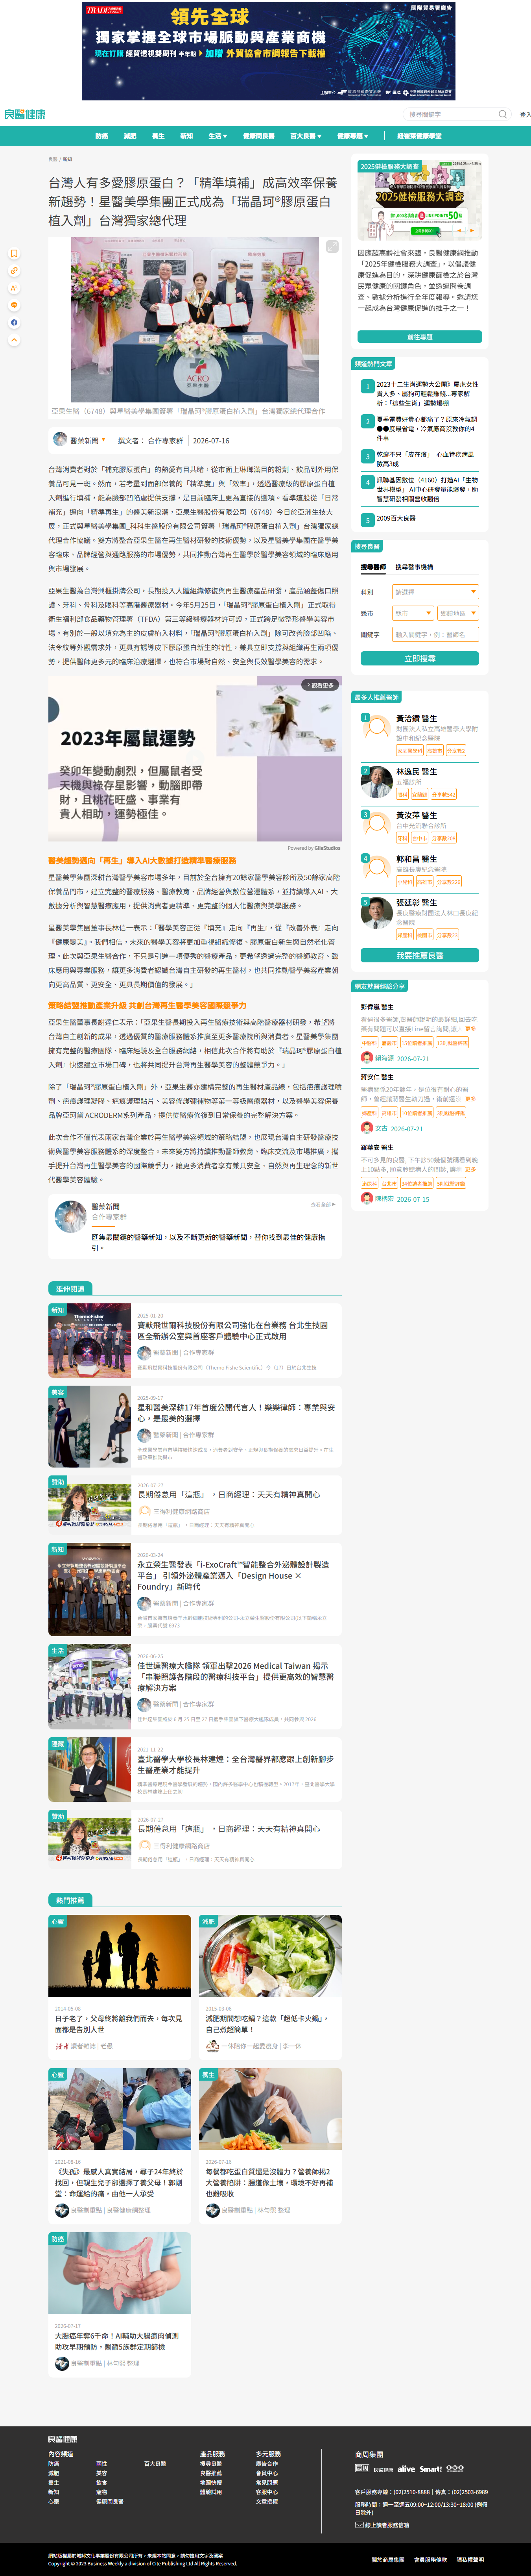This screenshot has height=2576, width=531.
Task: Click the 醫藥新聞 avatar in the author bio box
Action: click(70, 1216)
